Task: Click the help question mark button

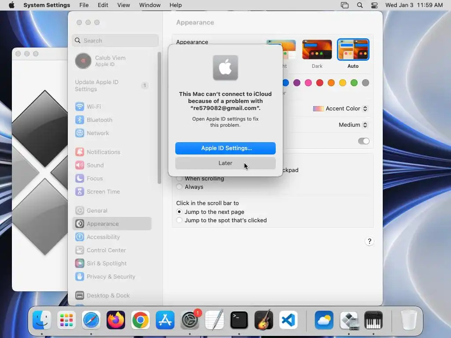Action: point(370,241)
